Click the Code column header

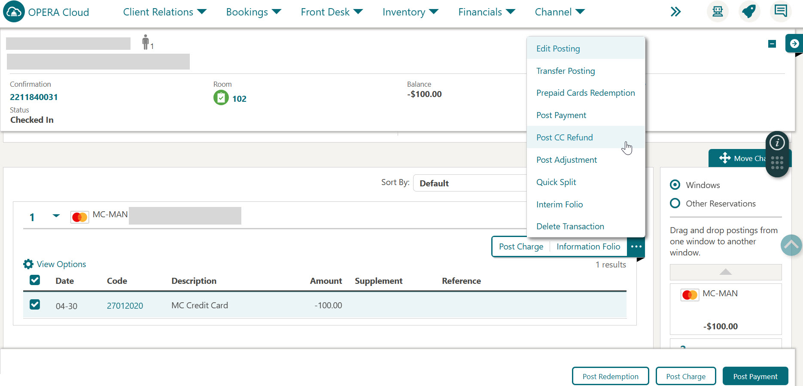pyautogui.click(x=117, y=281)
